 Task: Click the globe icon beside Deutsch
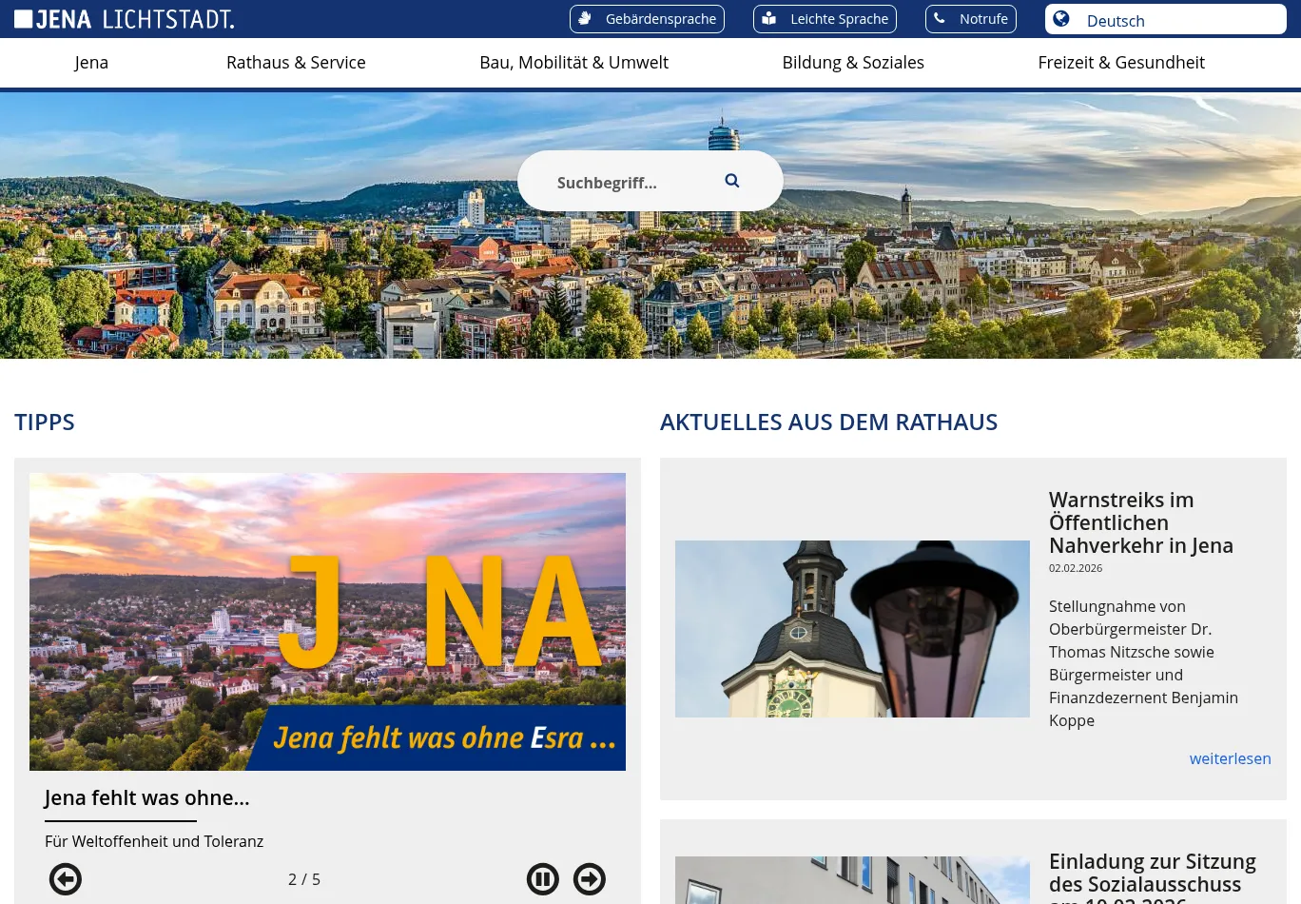pyautogui.click(x=1061, y=19)
